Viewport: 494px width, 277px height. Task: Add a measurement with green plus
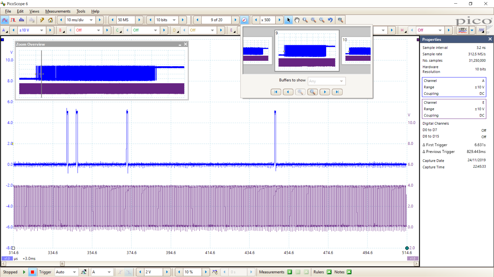click(290, 272)
